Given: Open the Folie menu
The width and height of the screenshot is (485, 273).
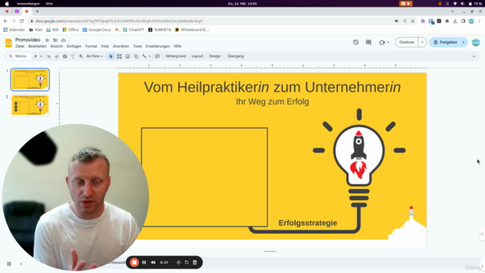Looking at the screenshot, I should coord(105,46).
